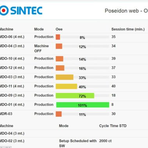Select Setup Scheduled with SW mode text
This screenshot has width=148, height=148.
point(78,143)
